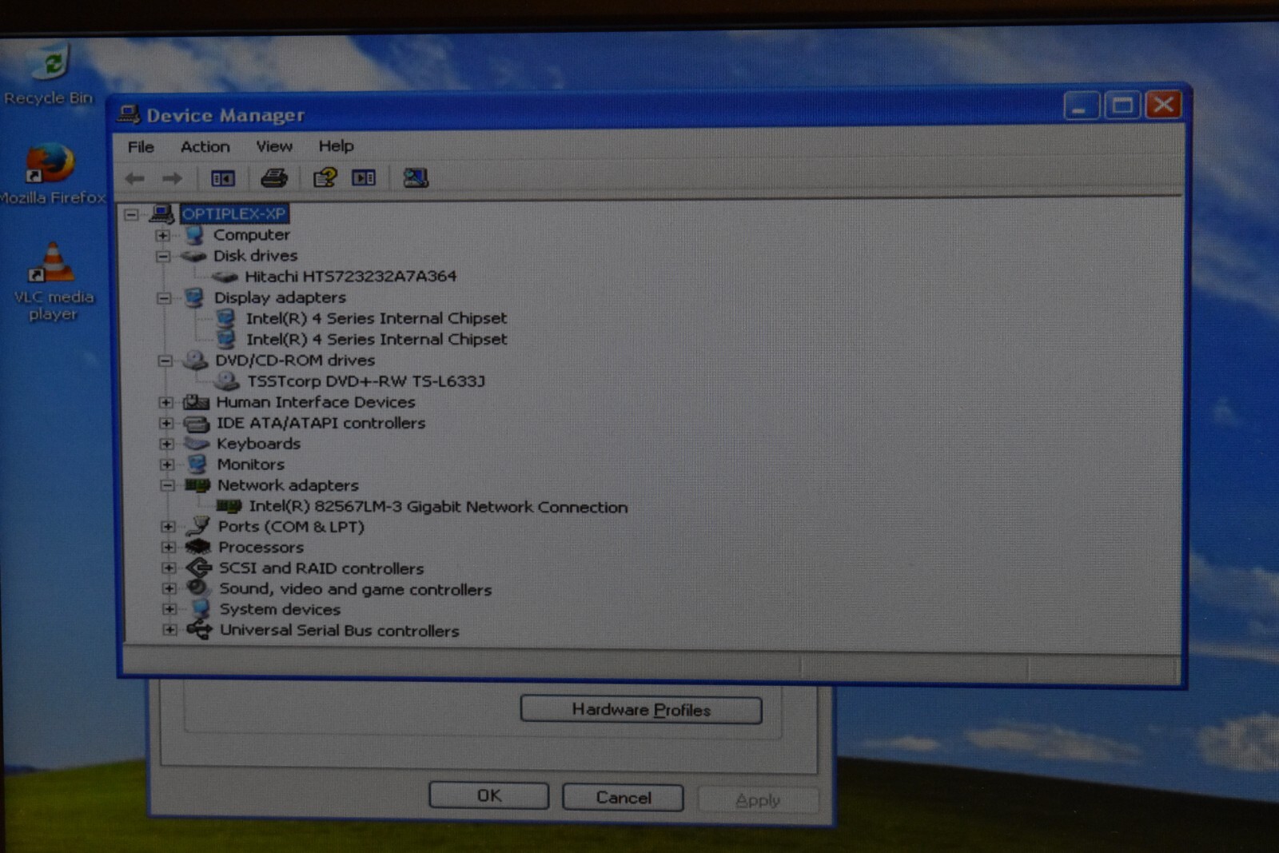Collapse the DVD/CD-ROM drives category
This screenshot has width=1279, height=853.
pyautogui.click(x=165, y=361)
